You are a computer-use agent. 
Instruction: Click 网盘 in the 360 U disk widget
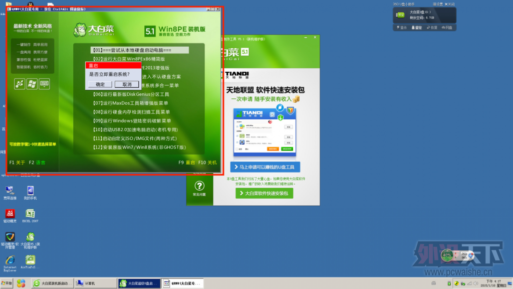click(x=447, y=28)
